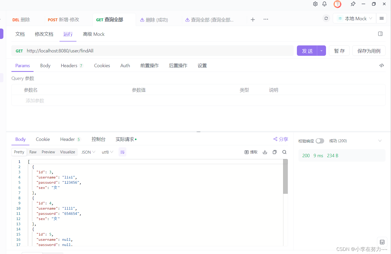Copy the response body

pyautogui.click(x=275, y=152)
